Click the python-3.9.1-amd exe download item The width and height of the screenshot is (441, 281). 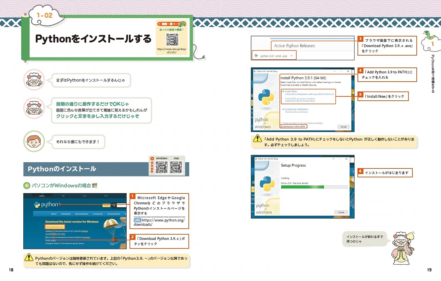[x=274, y=56]
